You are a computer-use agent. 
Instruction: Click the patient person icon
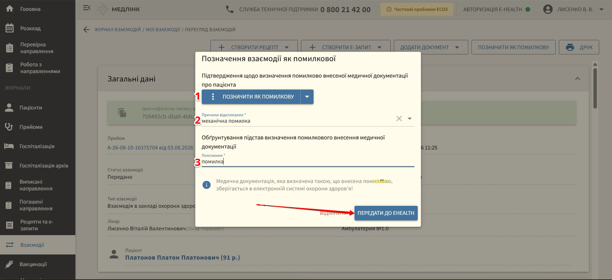[x=114, y=255]
